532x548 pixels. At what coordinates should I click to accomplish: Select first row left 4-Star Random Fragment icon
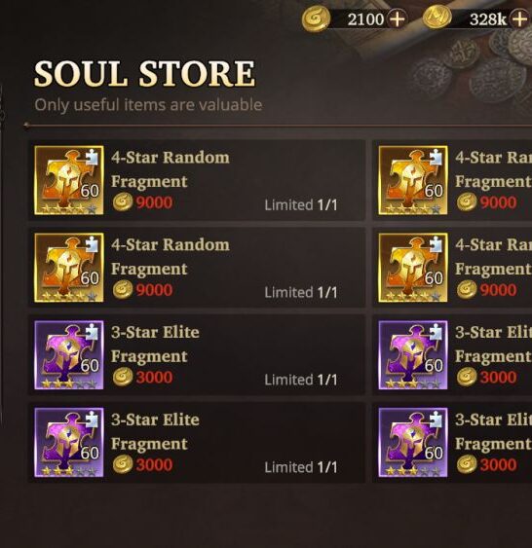click(69, 180)
